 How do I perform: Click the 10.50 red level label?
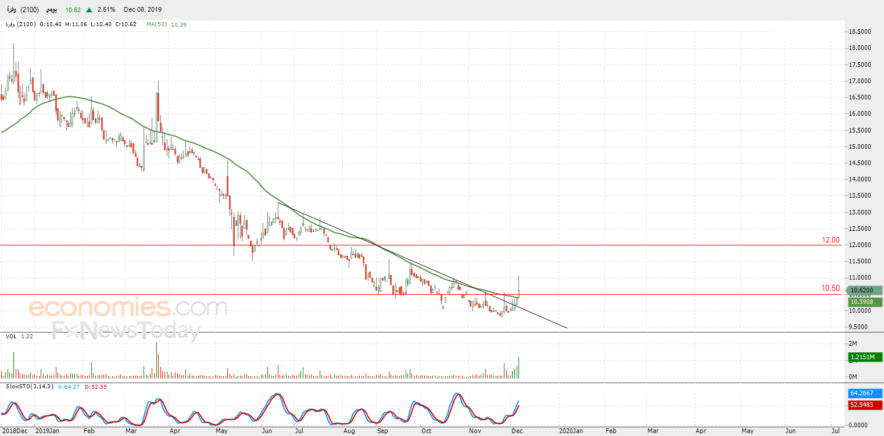tap(831, 288)
